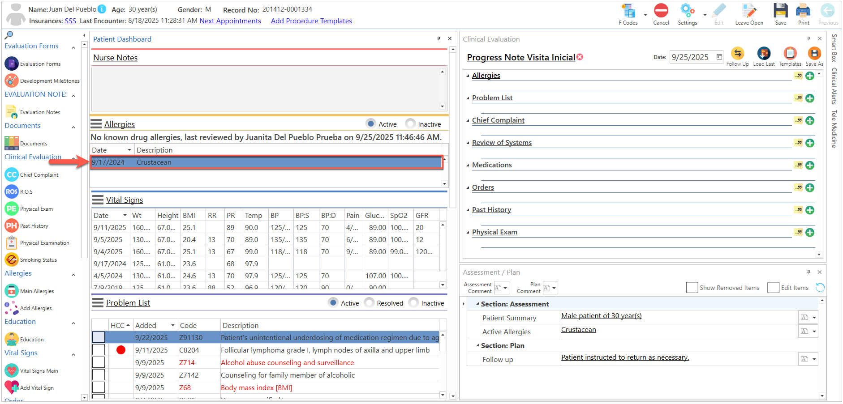Remove Progress Note Visita Inicial with red X
Viewport: 843px width, 404px height.
coord(580,57)
